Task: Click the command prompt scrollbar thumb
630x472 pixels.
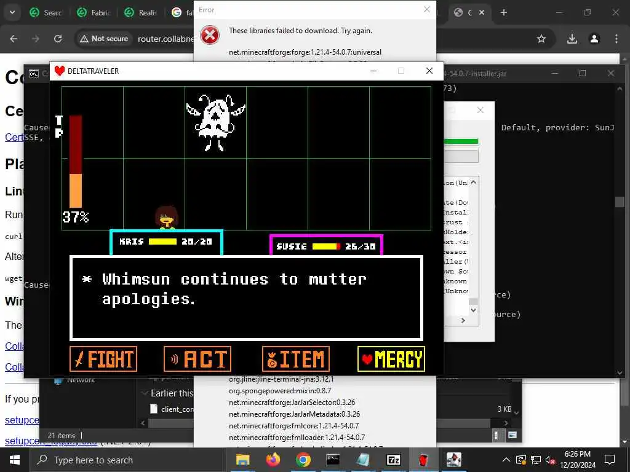Action: [x=620, y=202]
